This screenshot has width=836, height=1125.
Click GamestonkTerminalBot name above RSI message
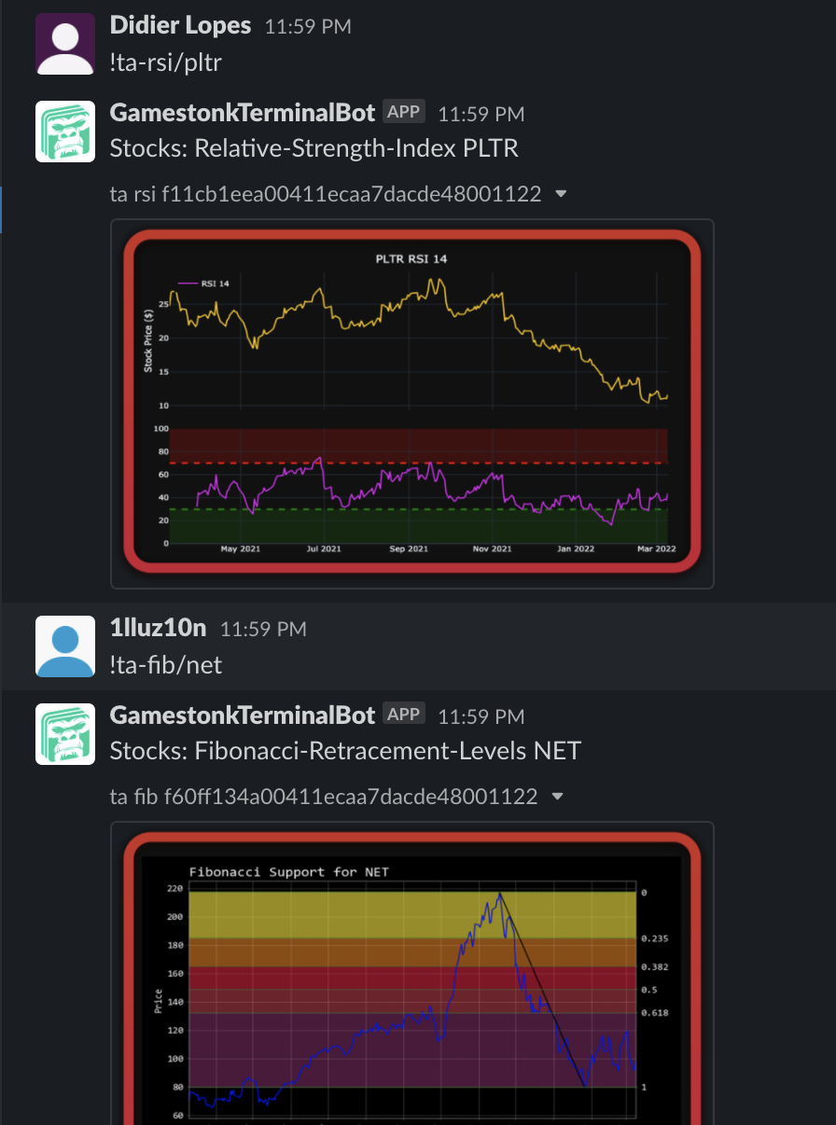click(x=243, y=113)
